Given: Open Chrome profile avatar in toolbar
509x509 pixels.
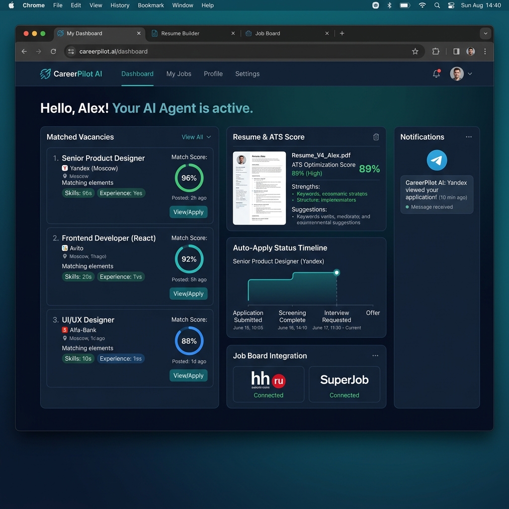Looking at the screenshot, I should (x=470, y=51).
